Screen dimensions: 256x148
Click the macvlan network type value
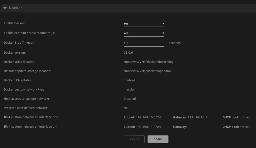pos(130,90)
